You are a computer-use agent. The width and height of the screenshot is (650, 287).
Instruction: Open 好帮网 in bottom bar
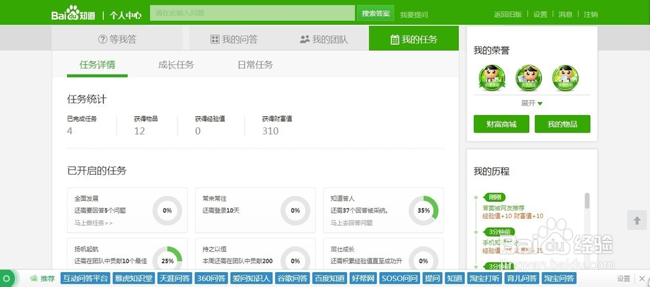click(363, 279)
